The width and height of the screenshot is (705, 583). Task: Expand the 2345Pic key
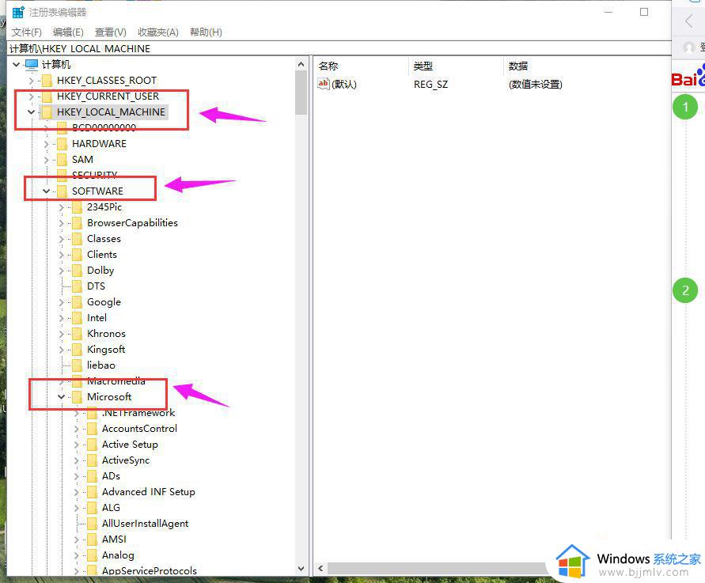point(62,208)
